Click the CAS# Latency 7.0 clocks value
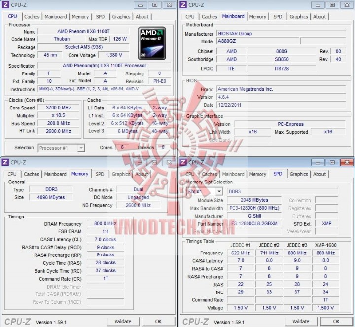 click(106, 239)
